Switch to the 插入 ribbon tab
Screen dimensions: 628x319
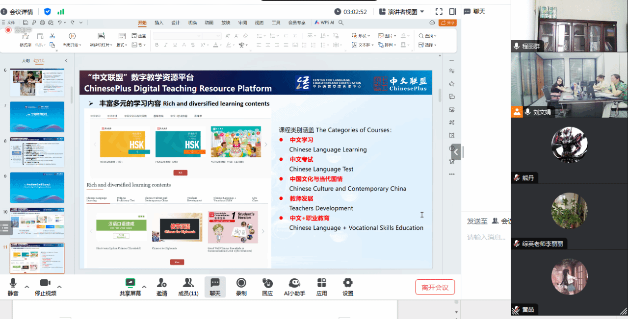159,23
